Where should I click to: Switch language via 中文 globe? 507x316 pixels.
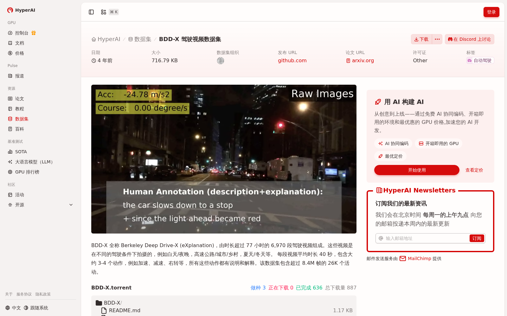[x=13, y=308]
